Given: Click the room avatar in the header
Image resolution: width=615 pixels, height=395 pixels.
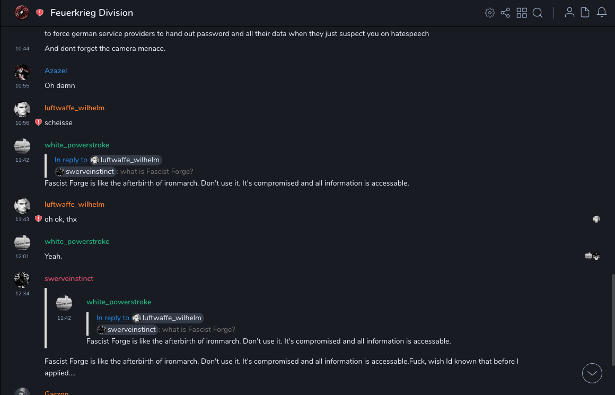Looking at the screenshot, I should pyautogui.click(x=22, y=13).
